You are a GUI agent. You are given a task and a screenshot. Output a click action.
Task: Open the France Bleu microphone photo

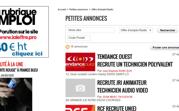(16, 95)
